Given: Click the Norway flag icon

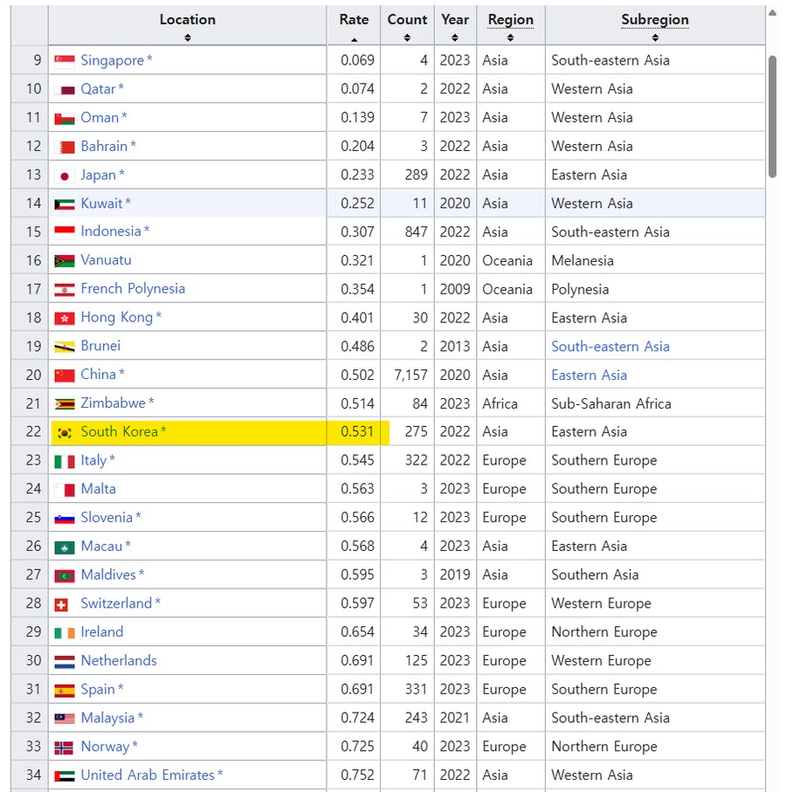Looking at the screenshot, I should pos(64,747).
